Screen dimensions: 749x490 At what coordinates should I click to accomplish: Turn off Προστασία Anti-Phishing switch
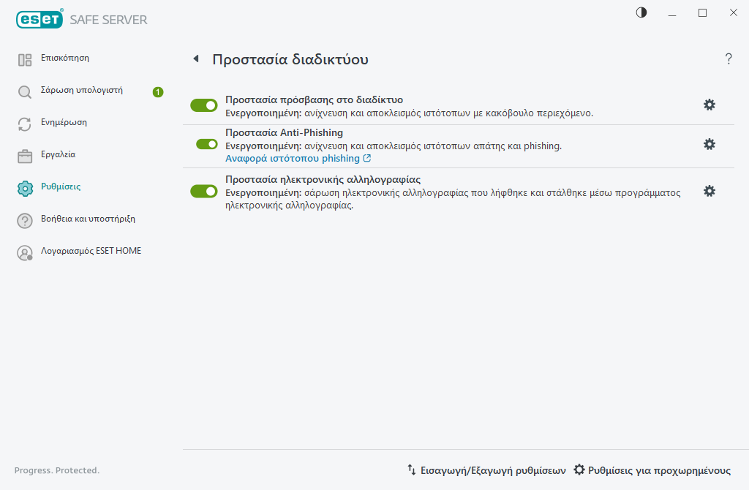[x=207, y=144]
